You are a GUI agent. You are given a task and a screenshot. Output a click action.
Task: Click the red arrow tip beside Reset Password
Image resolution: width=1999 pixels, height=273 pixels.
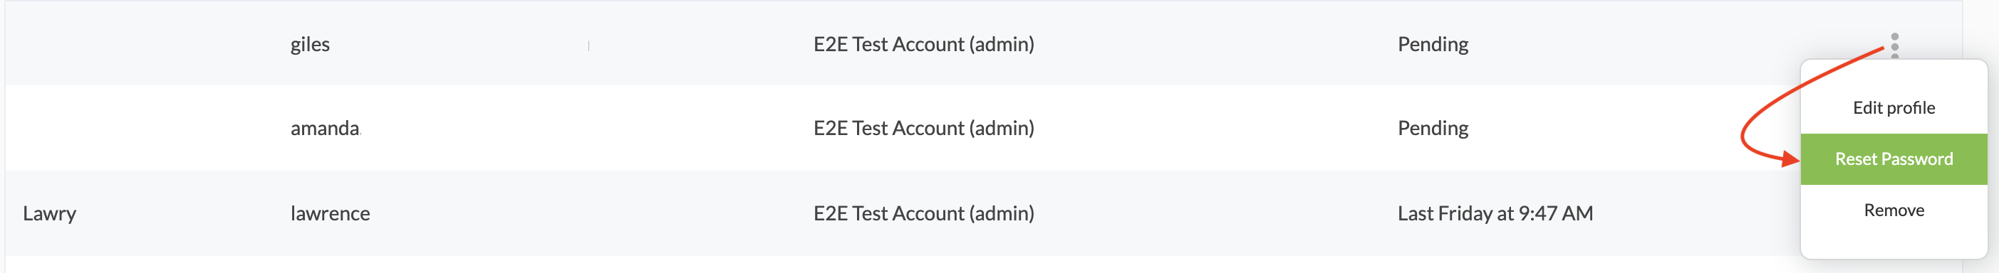pyautogui.click(x=1790, y=160)
